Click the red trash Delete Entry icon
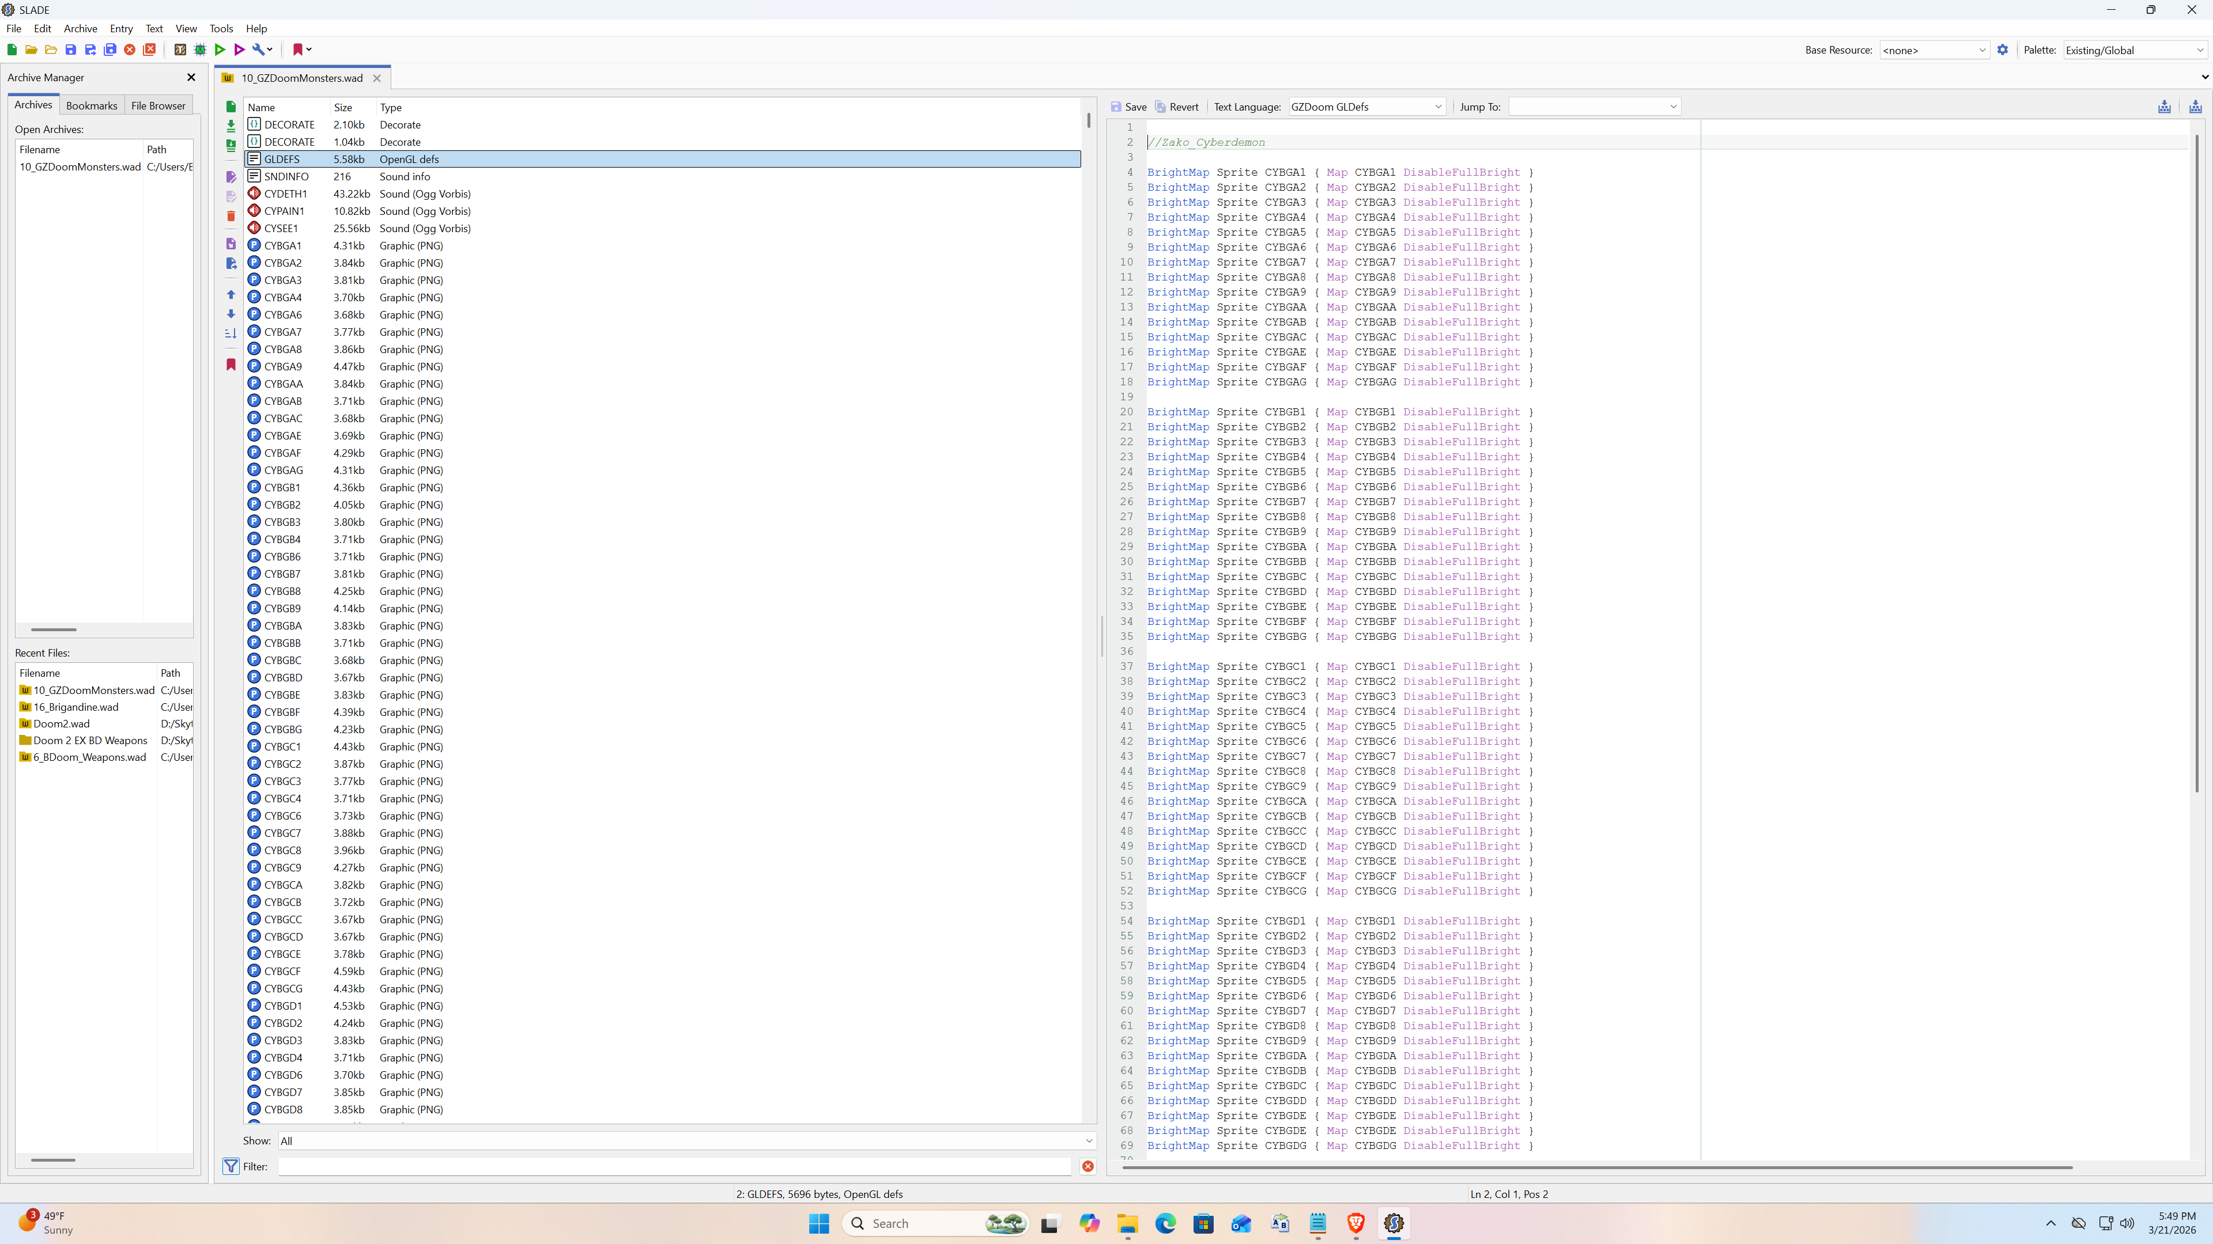Image resolution: width=2213 pixels, height=1244 pixels. tap(231, 217)
